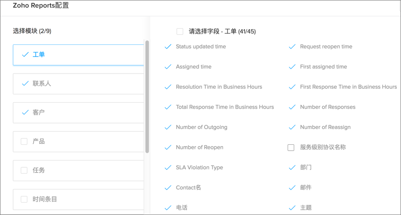This screenshot has width=401, height=215.
Task: Check the 服务级别协议名称 field box
Action: pyautogui.click(x=291, y=147)
